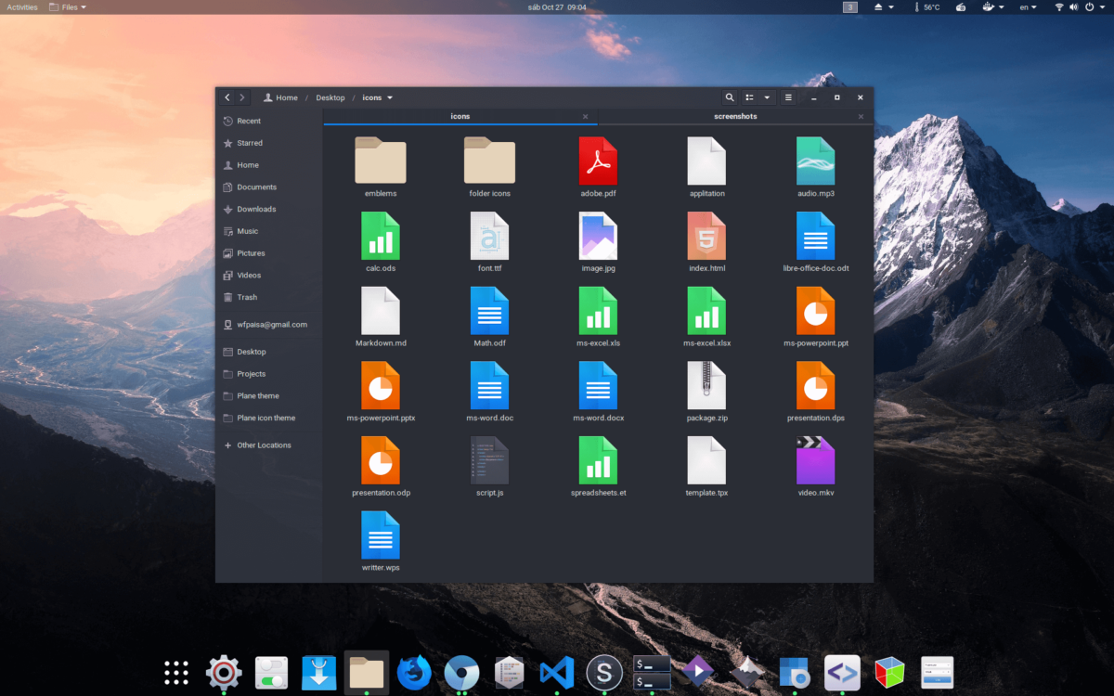This screenshot has width=1114, height=696.
Task: Select Trash in the sidebar
Action: tap(246, 297)
